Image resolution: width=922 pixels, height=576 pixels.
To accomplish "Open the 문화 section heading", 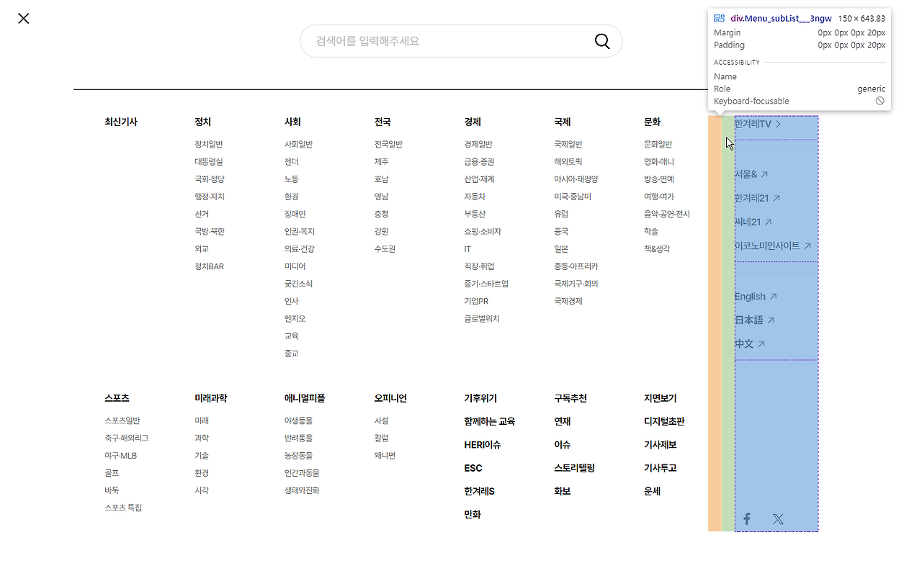I will pos(653,122).
